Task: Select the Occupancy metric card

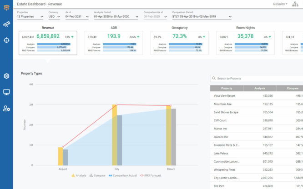Action: point(180,43)
